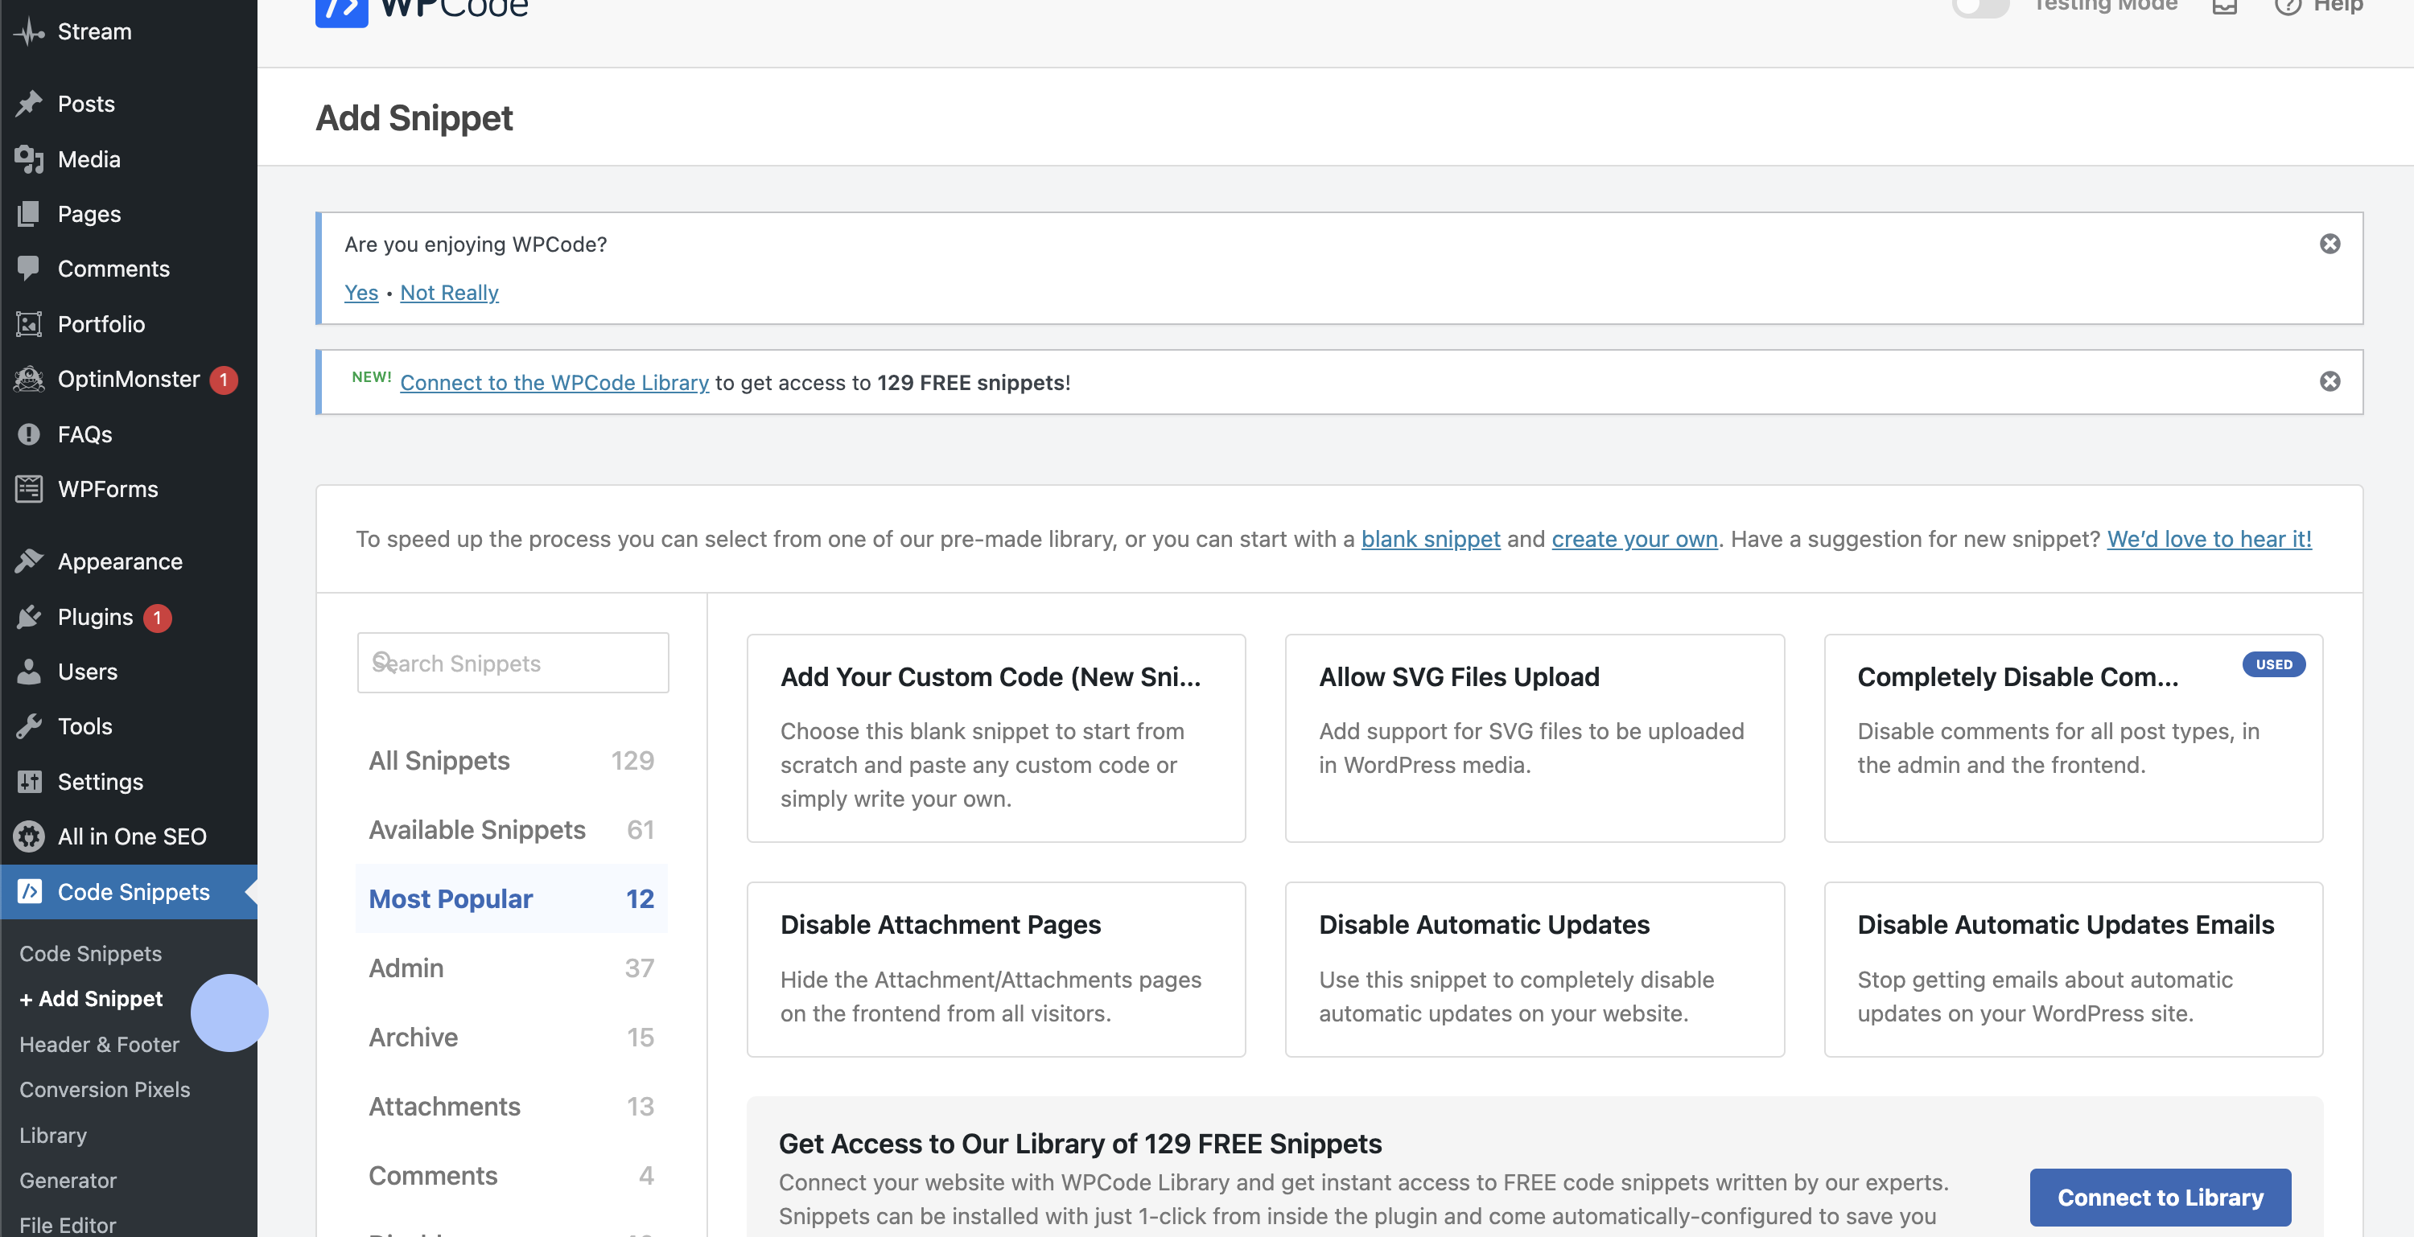Open the 'Connect to the WPCode Library' link

point(554,383)
